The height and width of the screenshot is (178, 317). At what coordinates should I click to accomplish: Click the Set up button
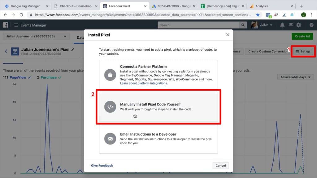tap(303, 52)
